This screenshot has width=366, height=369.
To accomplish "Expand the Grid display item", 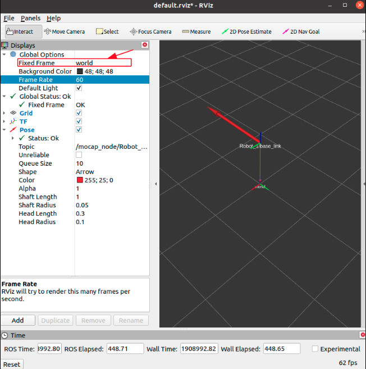I will (4, 113).
